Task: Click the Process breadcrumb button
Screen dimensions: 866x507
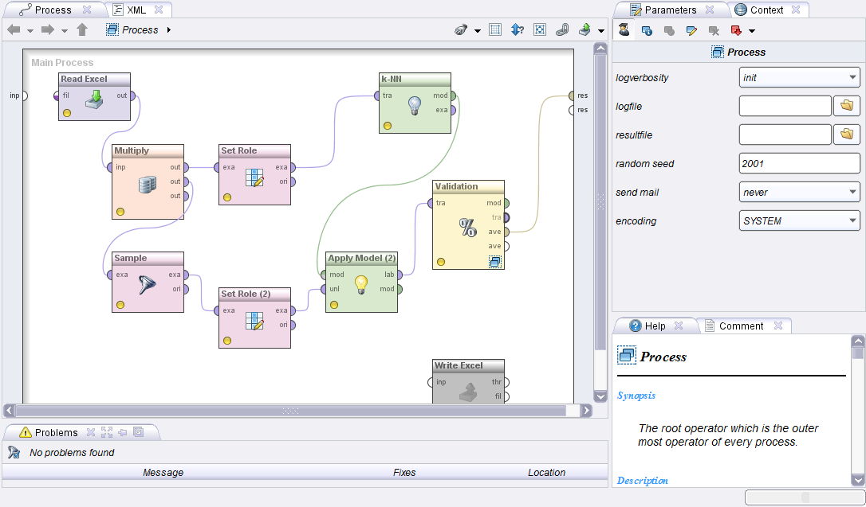Action: pyautogui.click(x=132, y=29)
